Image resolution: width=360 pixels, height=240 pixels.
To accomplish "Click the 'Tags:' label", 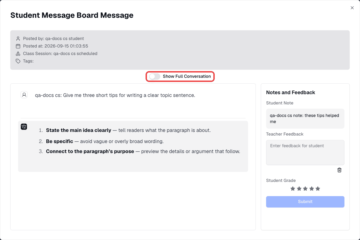I will pos(28,61).
